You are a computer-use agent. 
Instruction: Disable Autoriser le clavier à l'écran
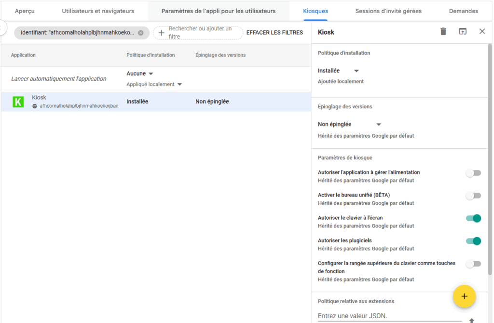[473, 218]
